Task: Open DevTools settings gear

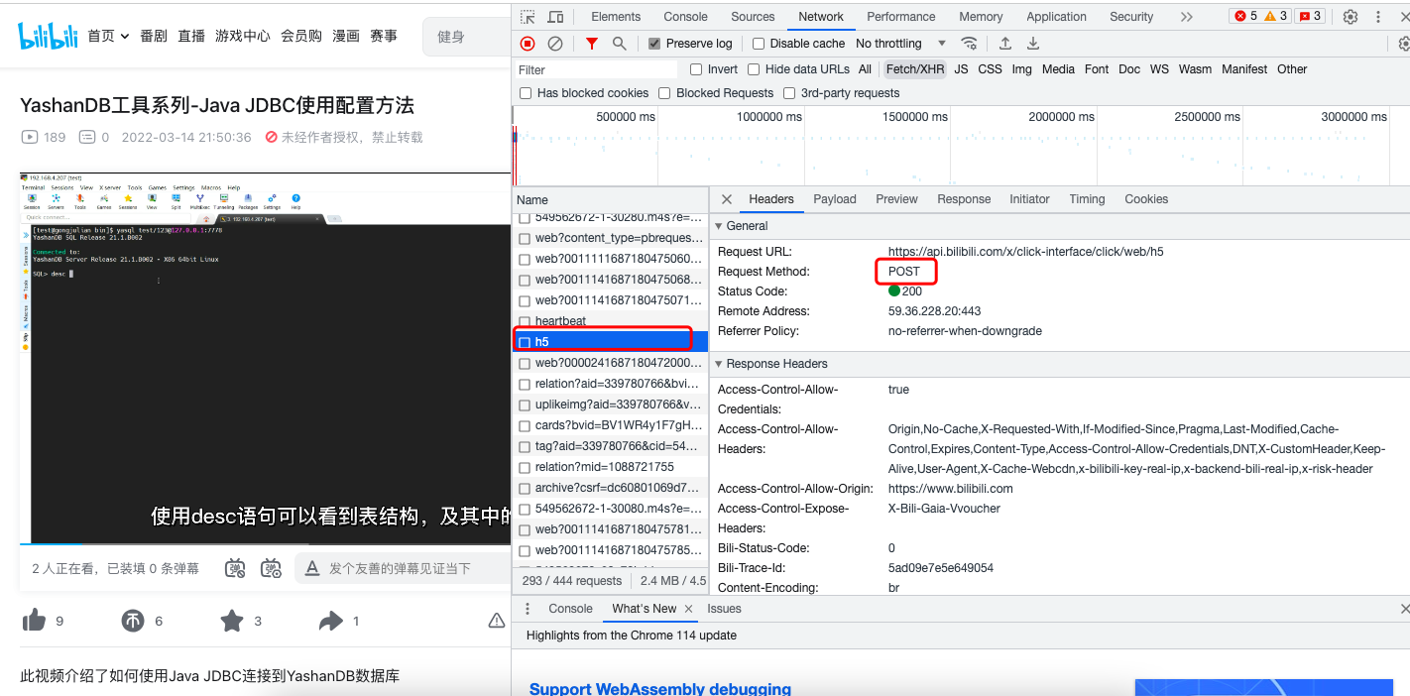Action: 1351,17
